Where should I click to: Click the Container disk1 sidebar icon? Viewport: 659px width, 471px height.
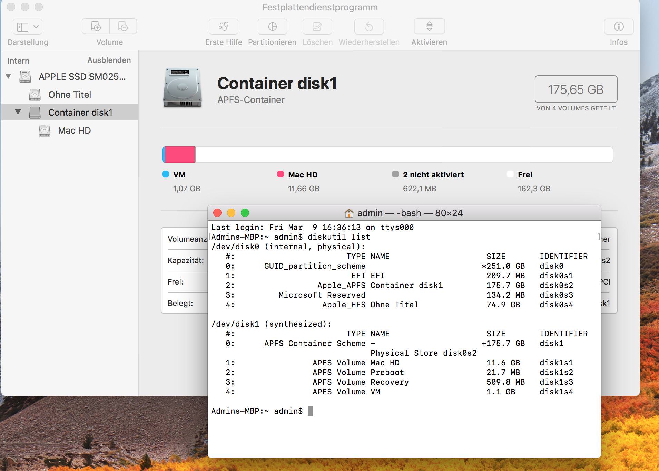click(x=35, y=112)
